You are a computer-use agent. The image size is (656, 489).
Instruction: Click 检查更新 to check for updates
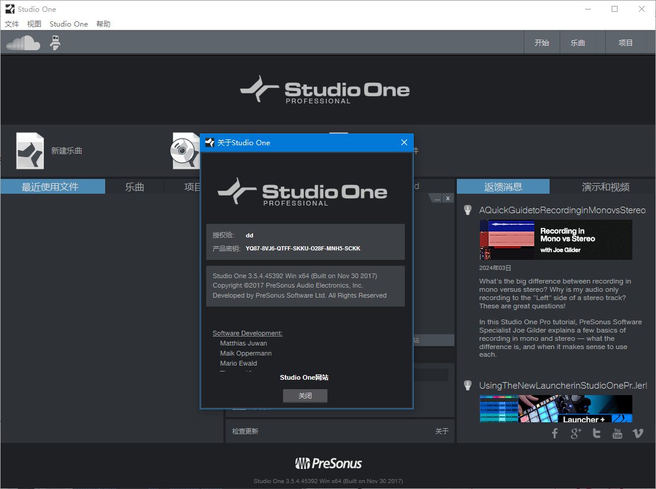tap(245, 431)
